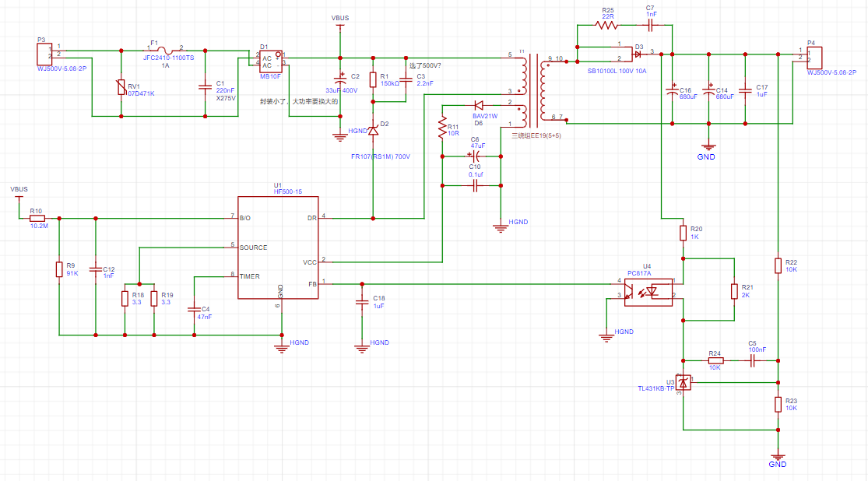Select the HGND symbol under C18

[362, 348]
